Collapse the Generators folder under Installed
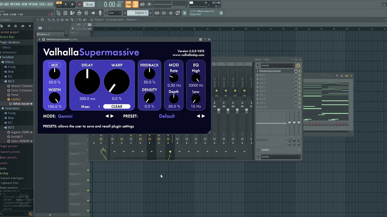 click(x=12, y=108)
